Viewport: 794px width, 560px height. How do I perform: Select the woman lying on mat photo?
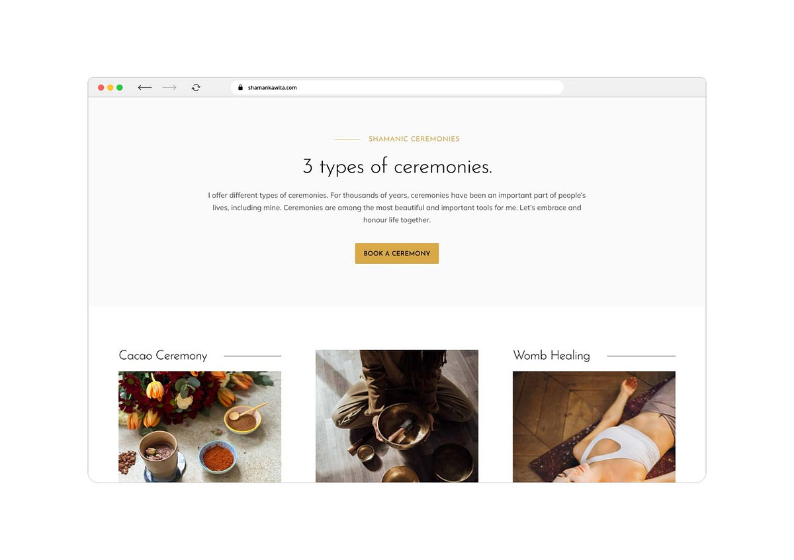click(594, 426)
